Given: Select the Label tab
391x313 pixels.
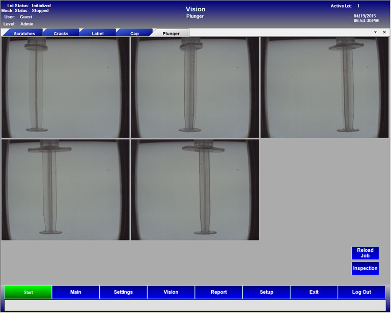Looking at the screenshot, I should (x=97, y=33).
